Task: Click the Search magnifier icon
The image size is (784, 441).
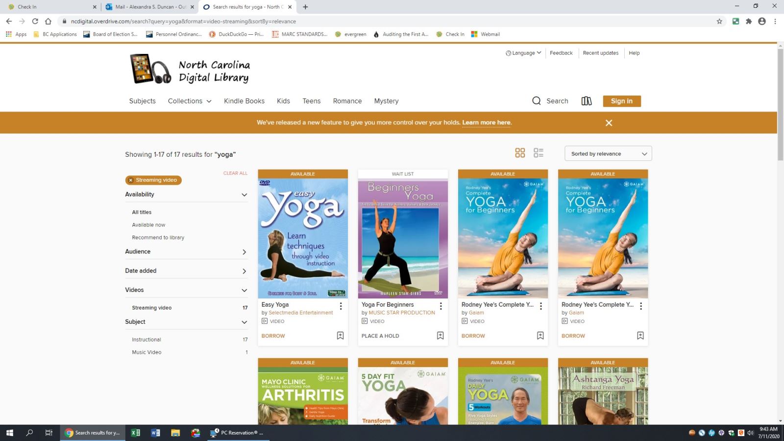Action: pyautogui.click(x=537, y=101)
